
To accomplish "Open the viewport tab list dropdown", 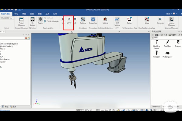I will [149, 31].
